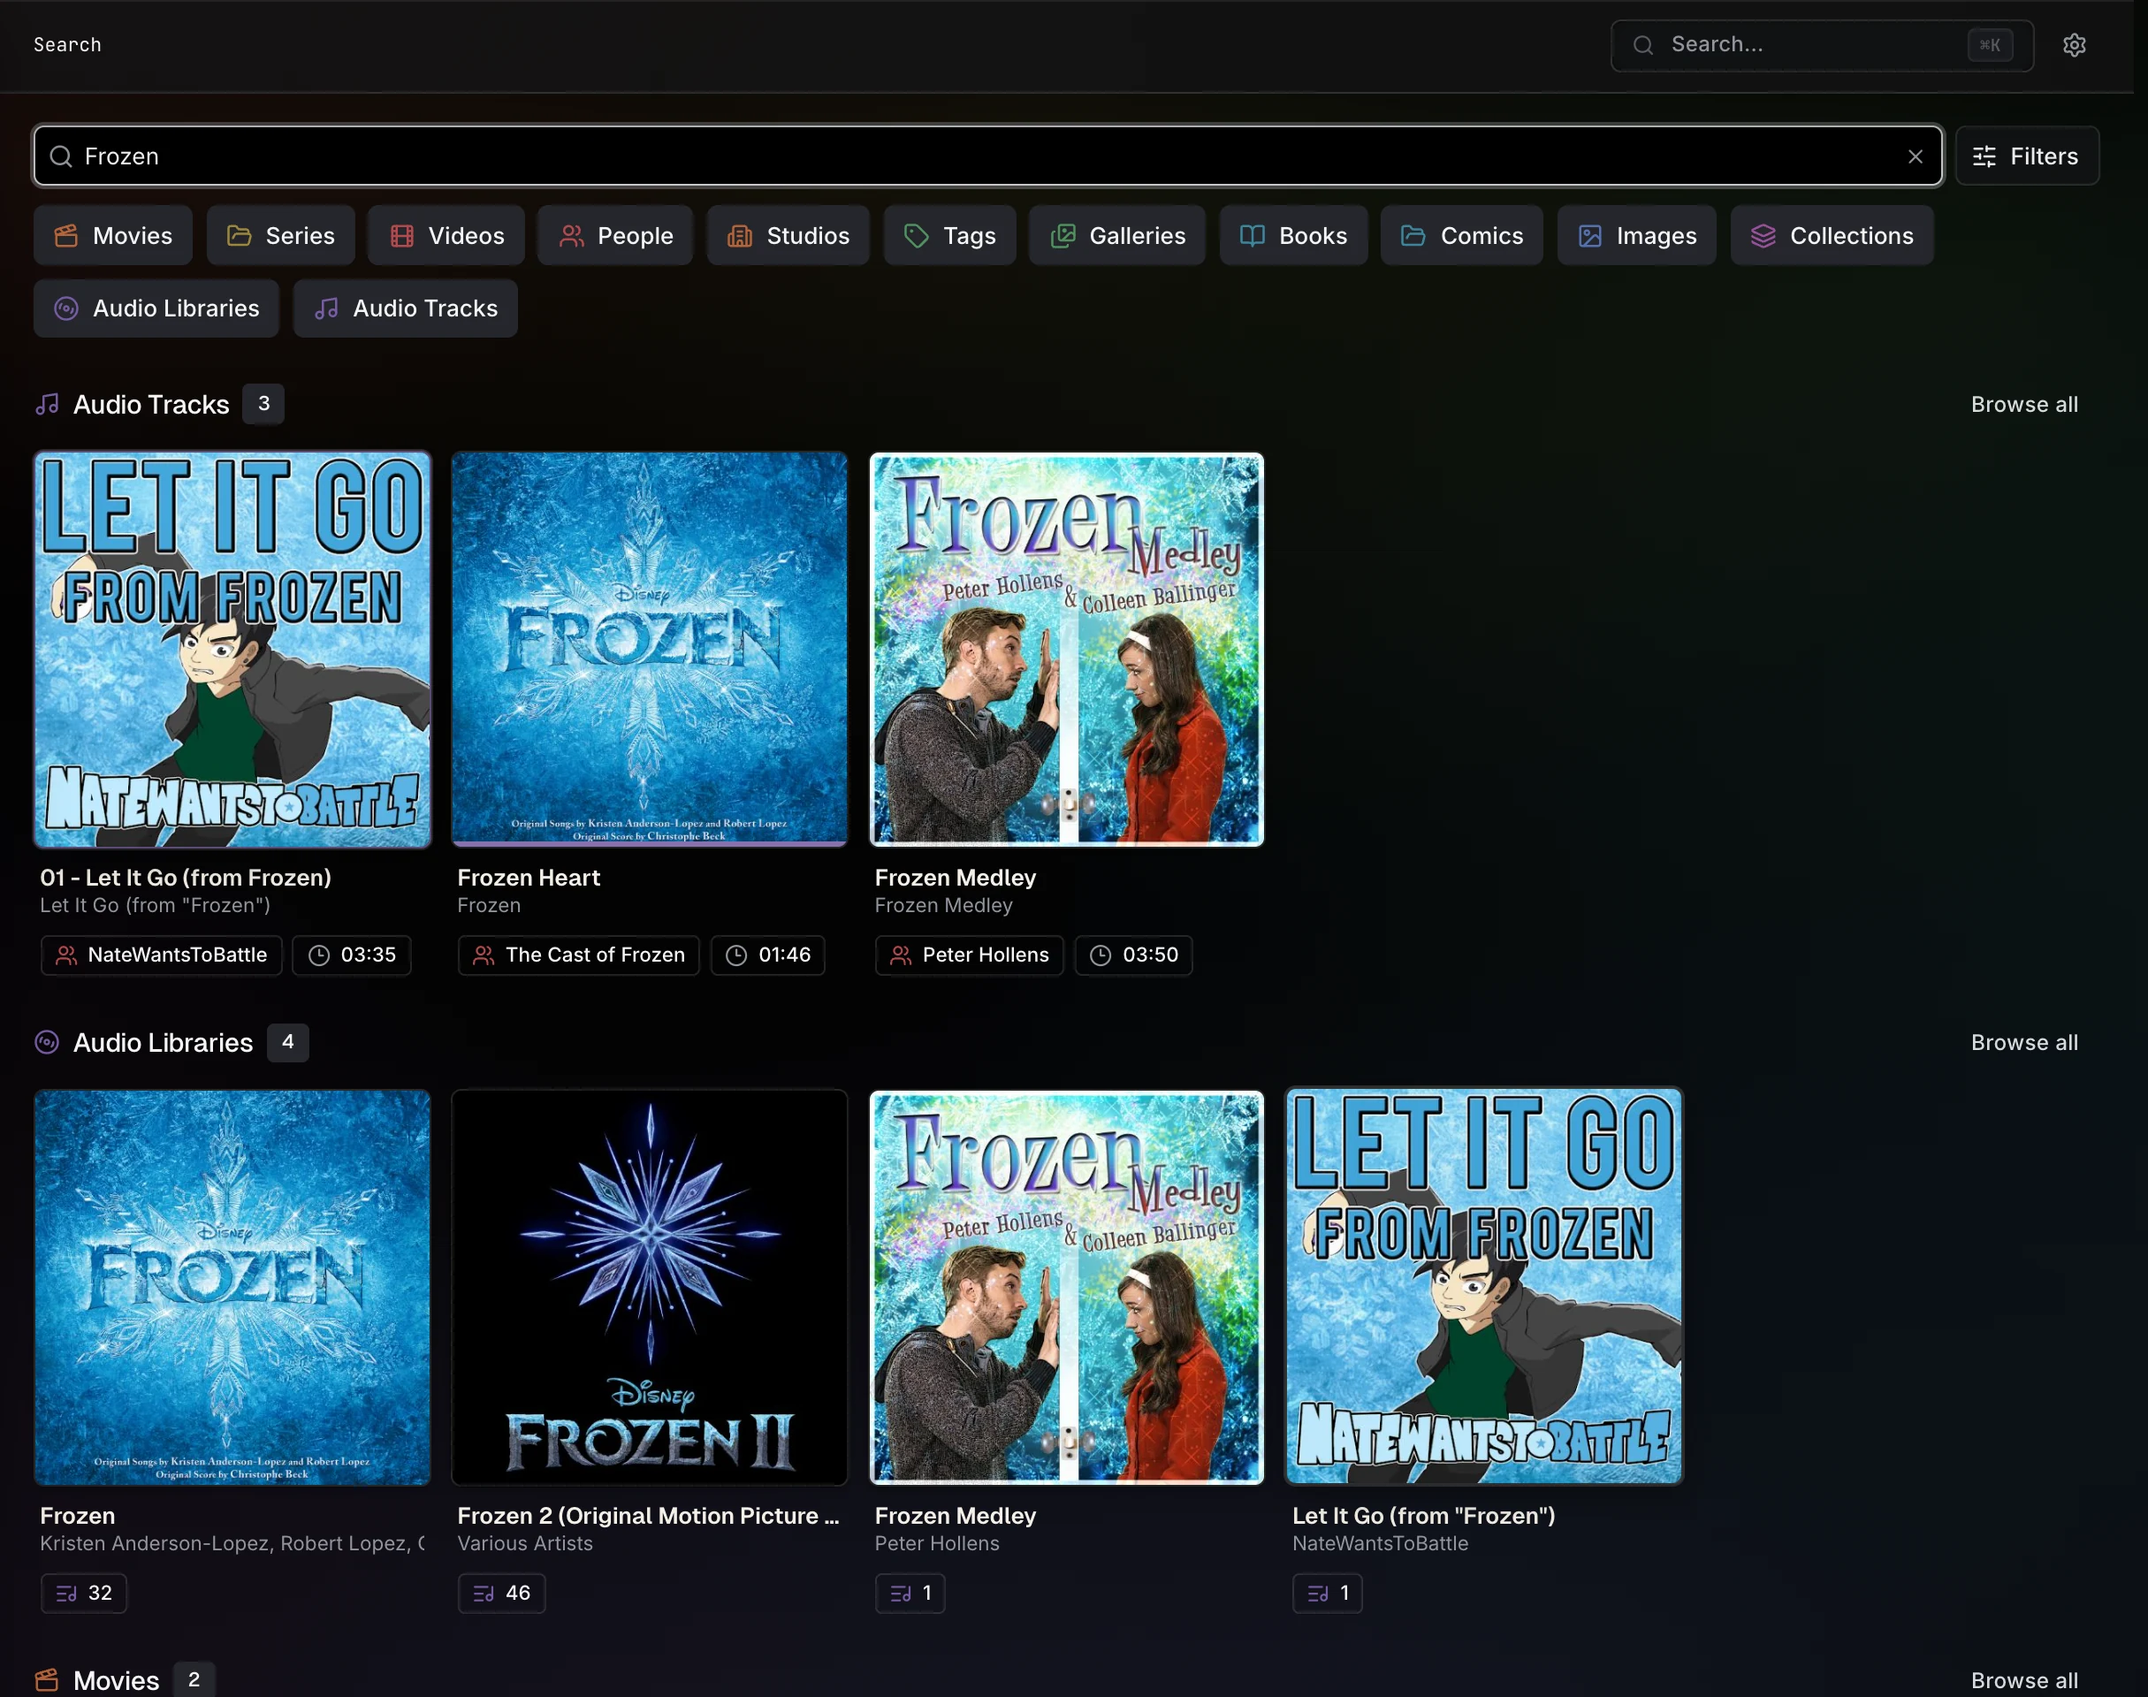
Task: Filter results by Studios
Action: 788,235
